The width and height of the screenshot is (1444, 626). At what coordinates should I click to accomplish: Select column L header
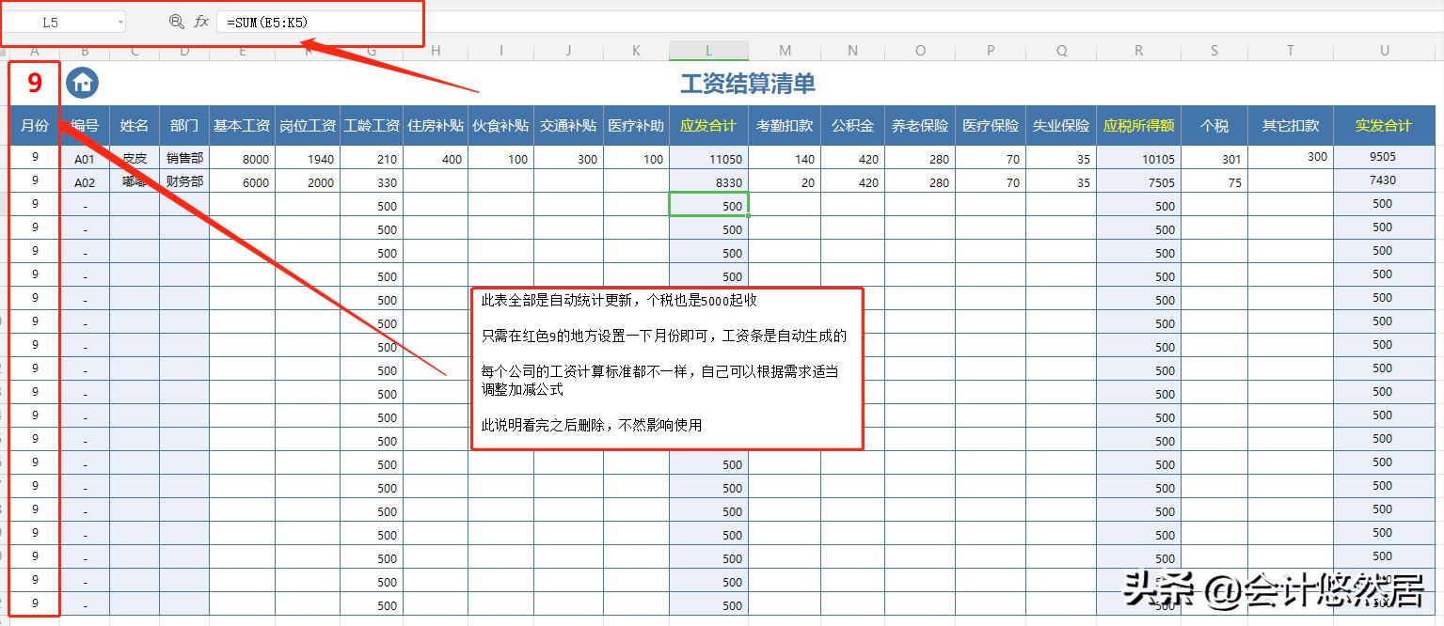[708, 50]
